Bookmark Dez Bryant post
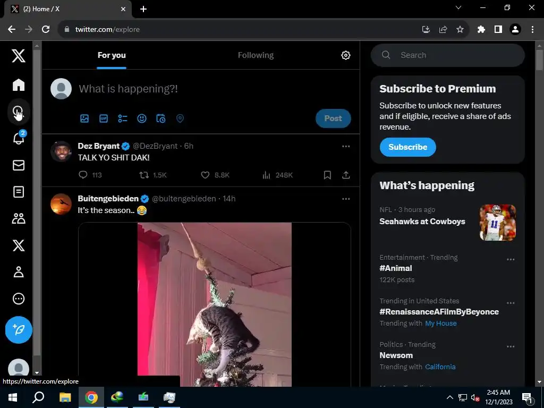Image resolution: width=544 pixels, height=408 pixels. click(x=327, y=175)
